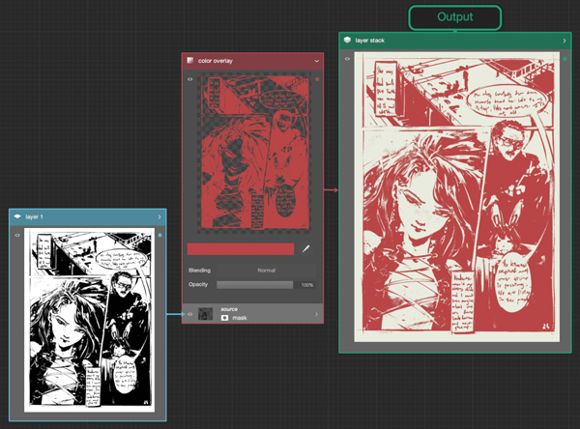The width and height of the screenshot is (580, 429).
Task: Click the 'Opacity' label
Action: 198,284
